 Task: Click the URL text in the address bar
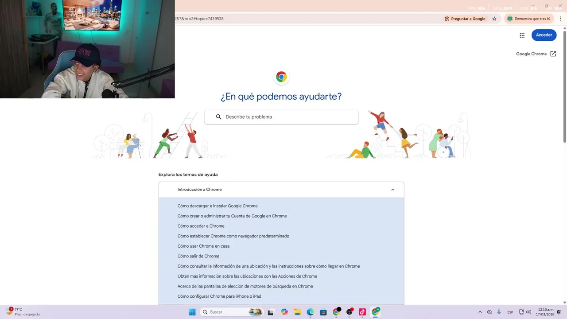coord(199,19)
